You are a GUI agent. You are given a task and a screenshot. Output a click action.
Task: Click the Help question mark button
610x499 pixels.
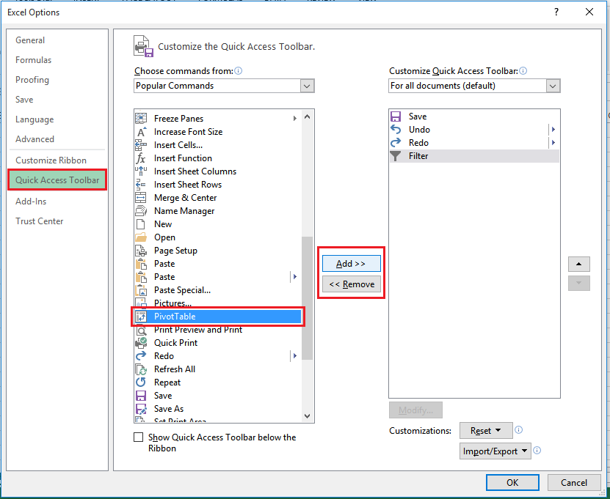click(556, 12)
